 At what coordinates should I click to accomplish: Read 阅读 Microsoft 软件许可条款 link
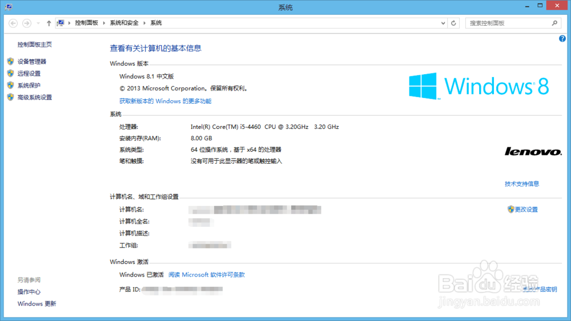tap(207, 274)
